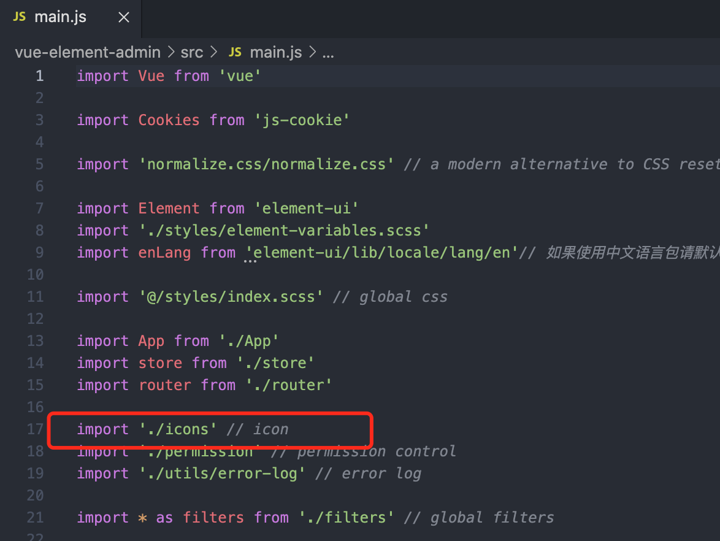Expand chevron after src breadcrumb
The height and width of the screenshot is (541, 720).
[213, 52]
